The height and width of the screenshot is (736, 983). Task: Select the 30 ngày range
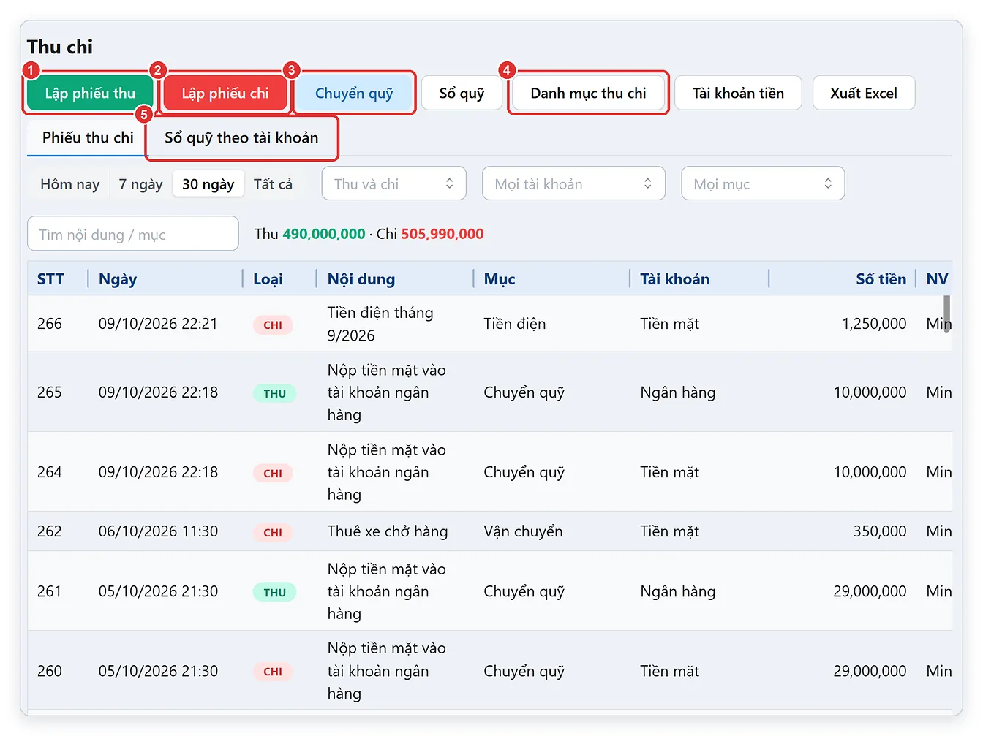pyautogui.click(x=208, y=184)
